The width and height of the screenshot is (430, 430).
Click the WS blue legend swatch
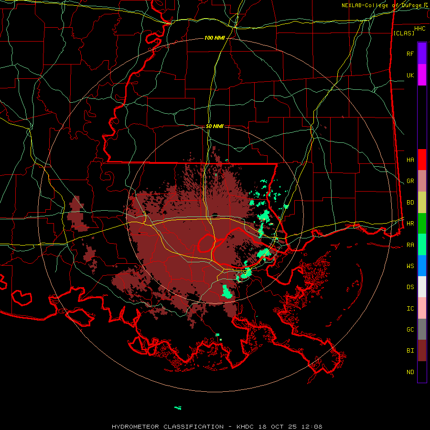tap(422, 266)
